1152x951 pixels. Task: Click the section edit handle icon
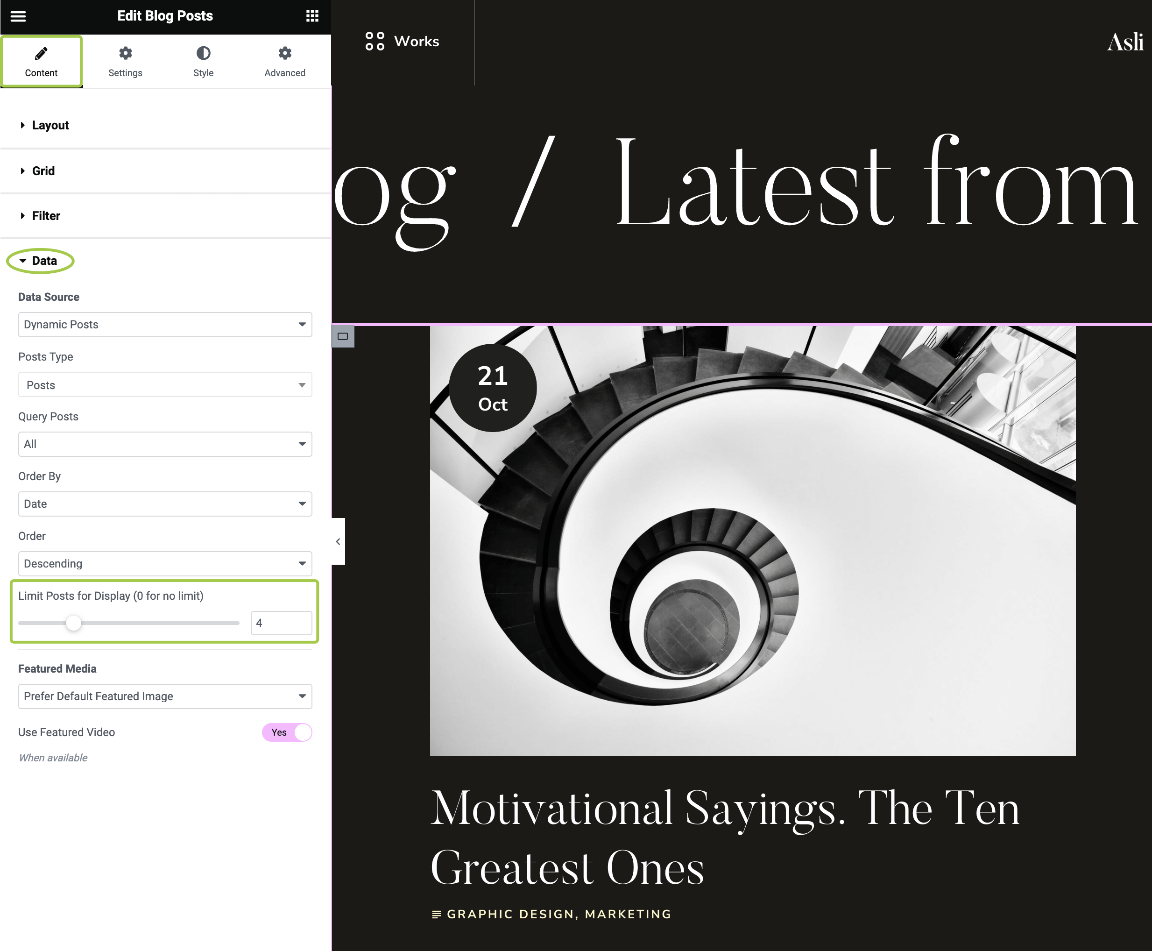click(343, 336)
